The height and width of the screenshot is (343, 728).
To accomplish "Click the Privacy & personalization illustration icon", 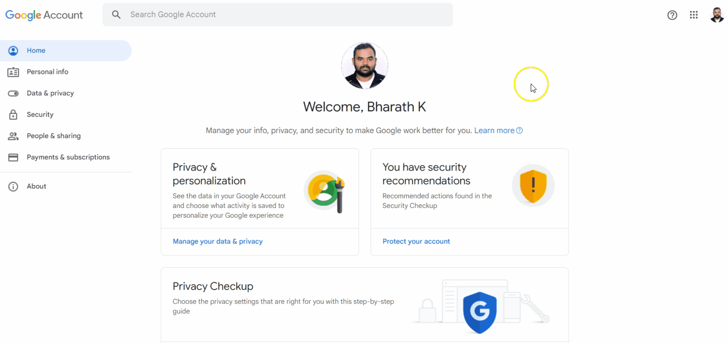I will click(x=325, y=192).
